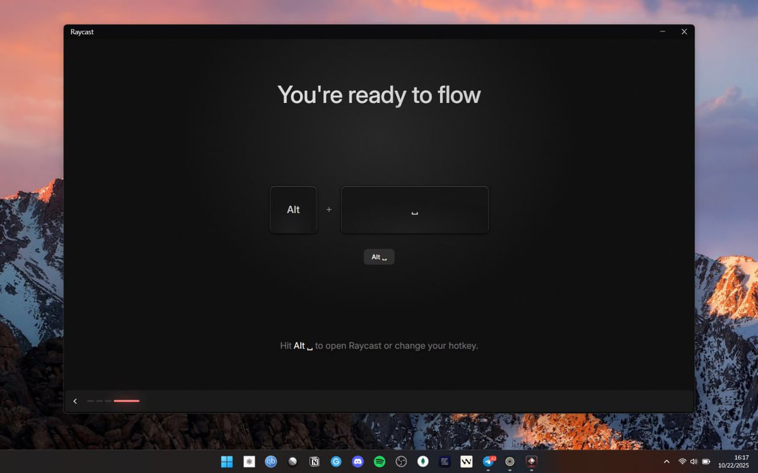The height and width of the screenshot is (473, 758).
Task: Open qBittorrent from the taskbar
Action: coord(271,462)
